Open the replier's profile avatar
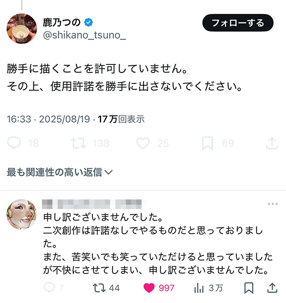 point(21,214)
